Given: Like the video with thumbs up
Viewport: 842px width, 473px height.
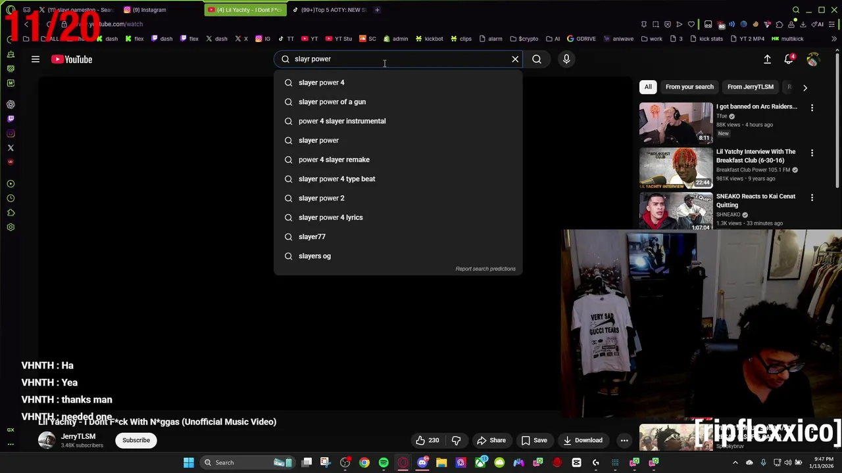Looking at the screenshot, I should tap(427, 440).
